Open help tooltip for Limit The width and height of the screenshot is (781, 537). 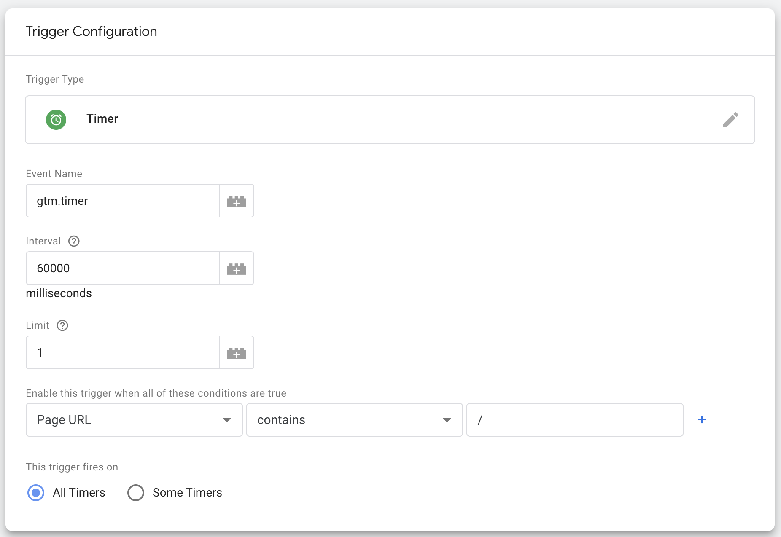pyautogui.click(x=62, y=325)
